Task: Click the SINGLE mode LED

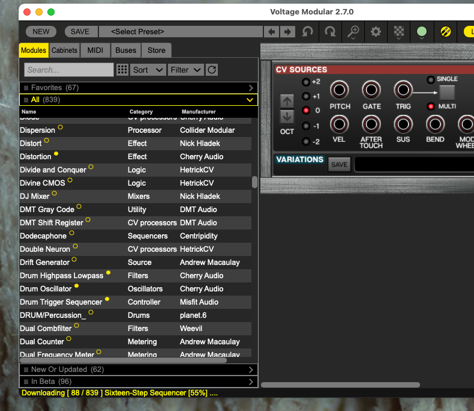Action: (x=430, y=79)
